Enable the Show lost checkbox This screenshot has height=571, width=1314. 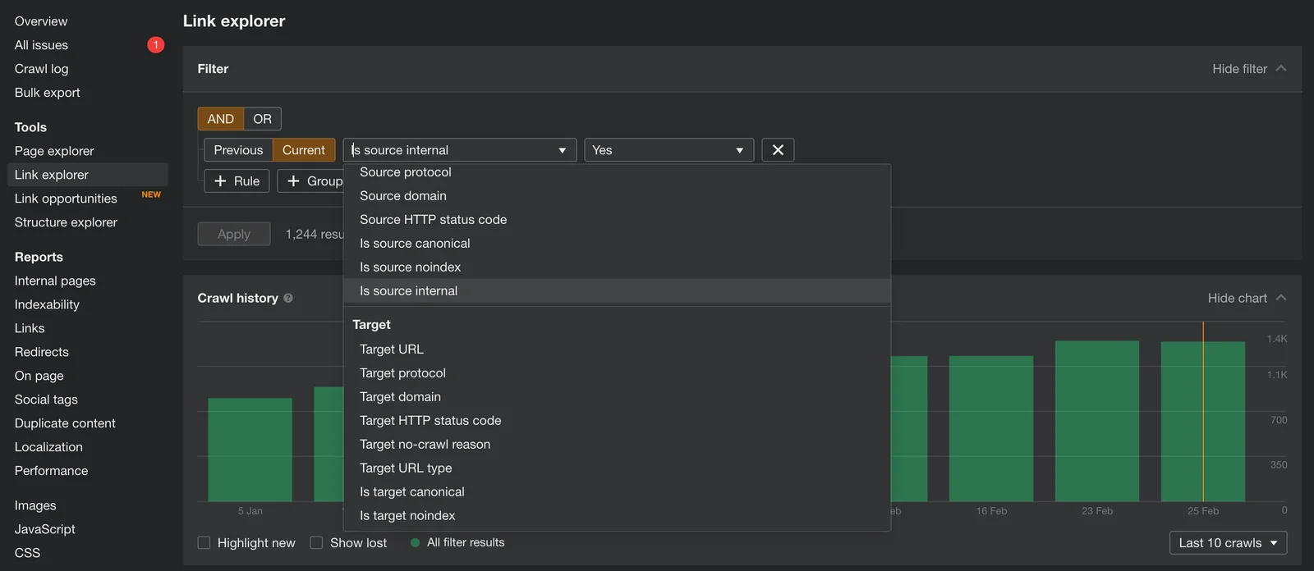[x=316, y=543]
